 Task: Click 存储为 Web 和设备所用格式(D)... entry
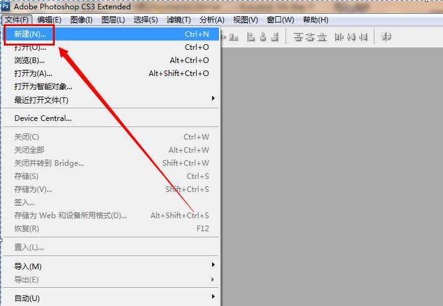click(x=111, y=216)
